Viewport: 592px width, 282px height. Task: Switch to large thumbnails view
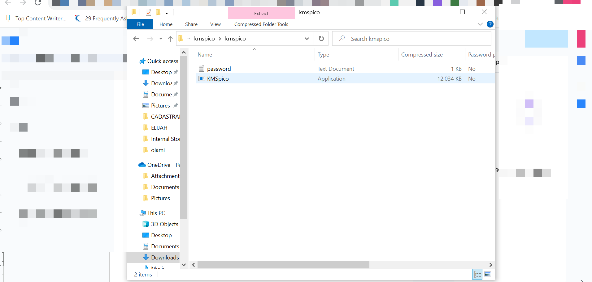coord(488,274)
